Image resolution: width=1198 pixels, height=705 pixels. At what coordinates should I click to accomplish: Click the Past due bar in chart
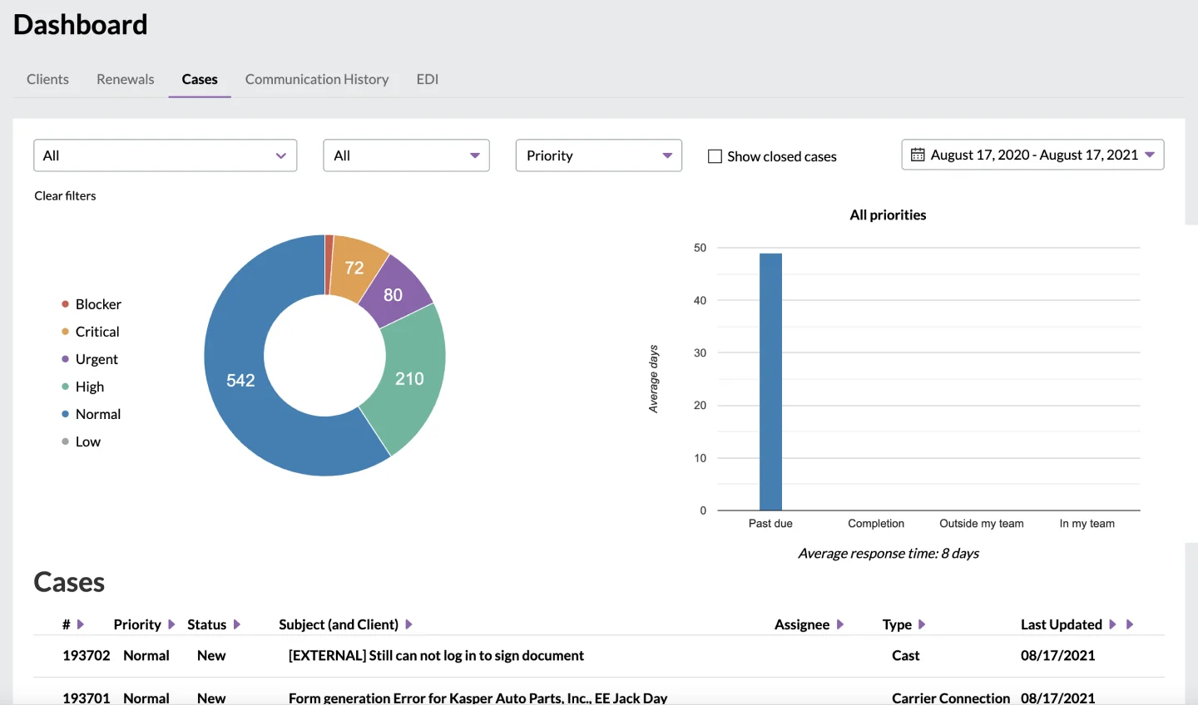(x=770, y=382)
